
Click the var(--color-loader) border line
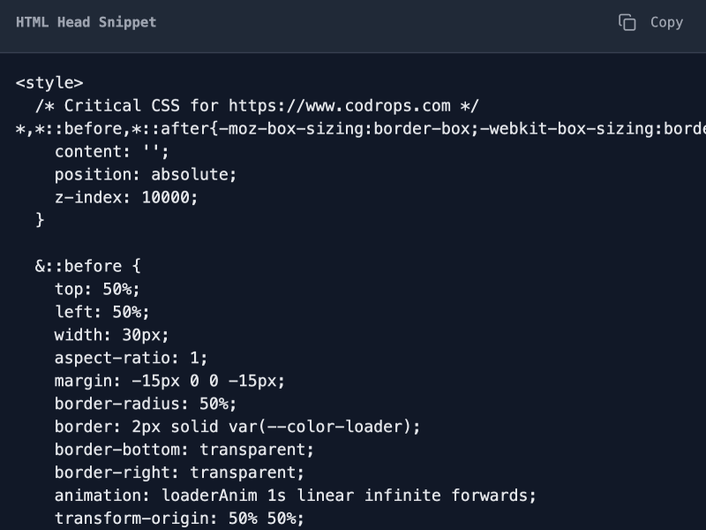tap(237, 427)
